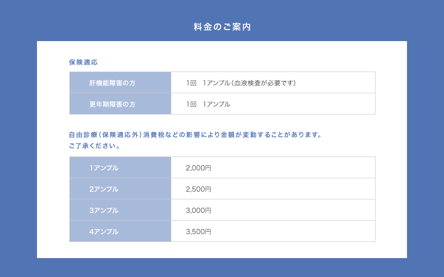
Task: Click the 1回 text for 肝機能障害
Action: point(191,83)
